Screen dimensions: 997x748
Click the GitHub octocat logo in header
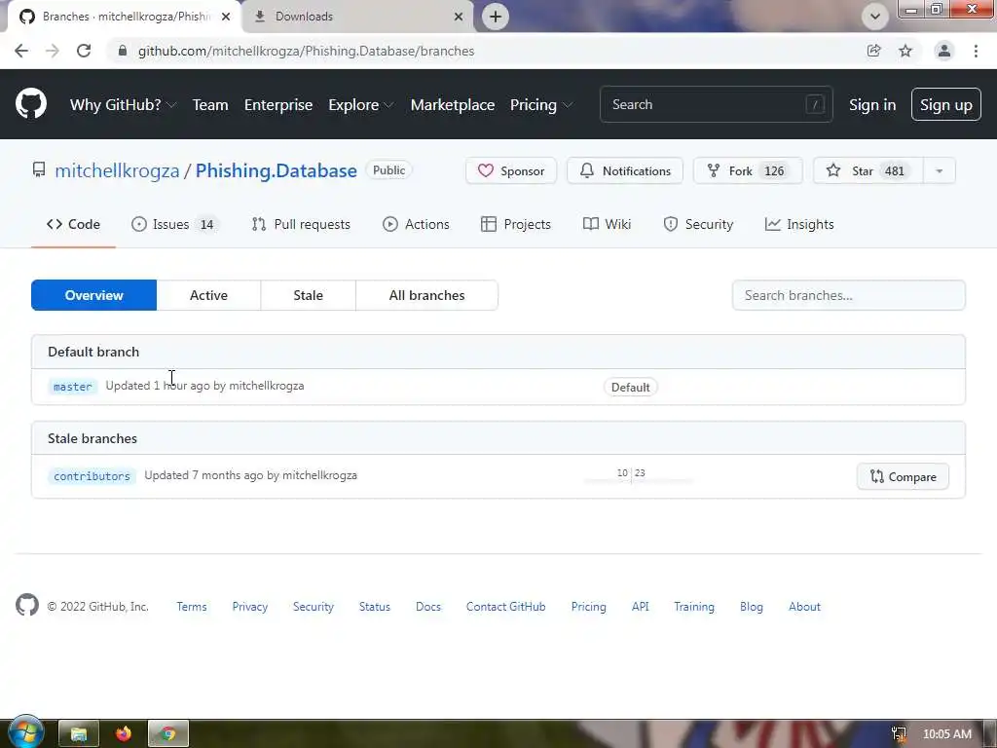pos(30,104)
